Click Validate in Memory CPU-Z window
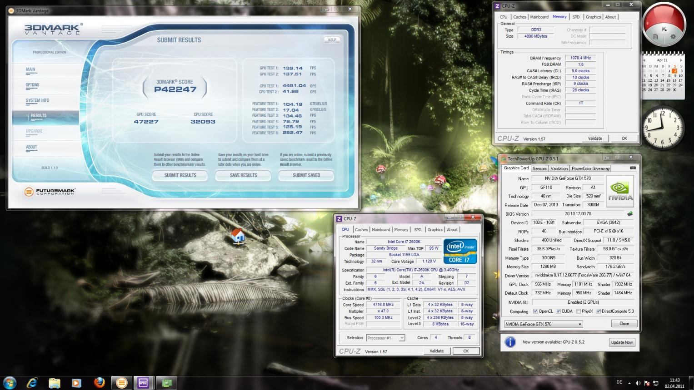This screenshot has height=390, width=694. pyautogui.click(x=595, y=138)
